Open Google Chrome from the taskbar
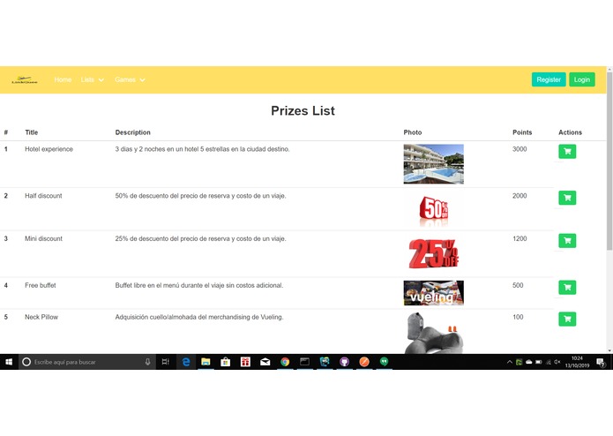The height and width of the screenshot is (436, 613). point(285,362)
